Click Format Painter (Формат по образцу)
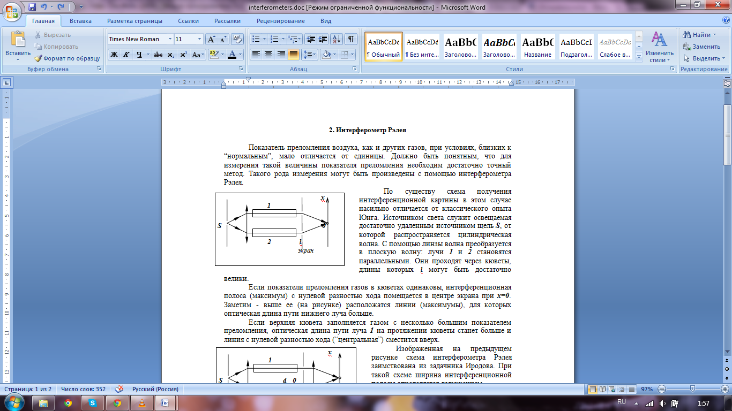Screen dimensions: 732x411 (x=67, y=58)
